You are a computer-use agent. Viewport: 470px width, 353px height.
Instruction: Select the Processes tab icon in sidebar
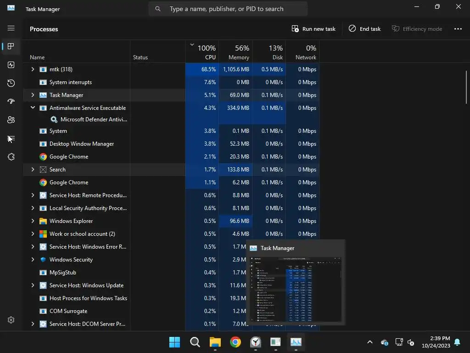coord(11,46)
